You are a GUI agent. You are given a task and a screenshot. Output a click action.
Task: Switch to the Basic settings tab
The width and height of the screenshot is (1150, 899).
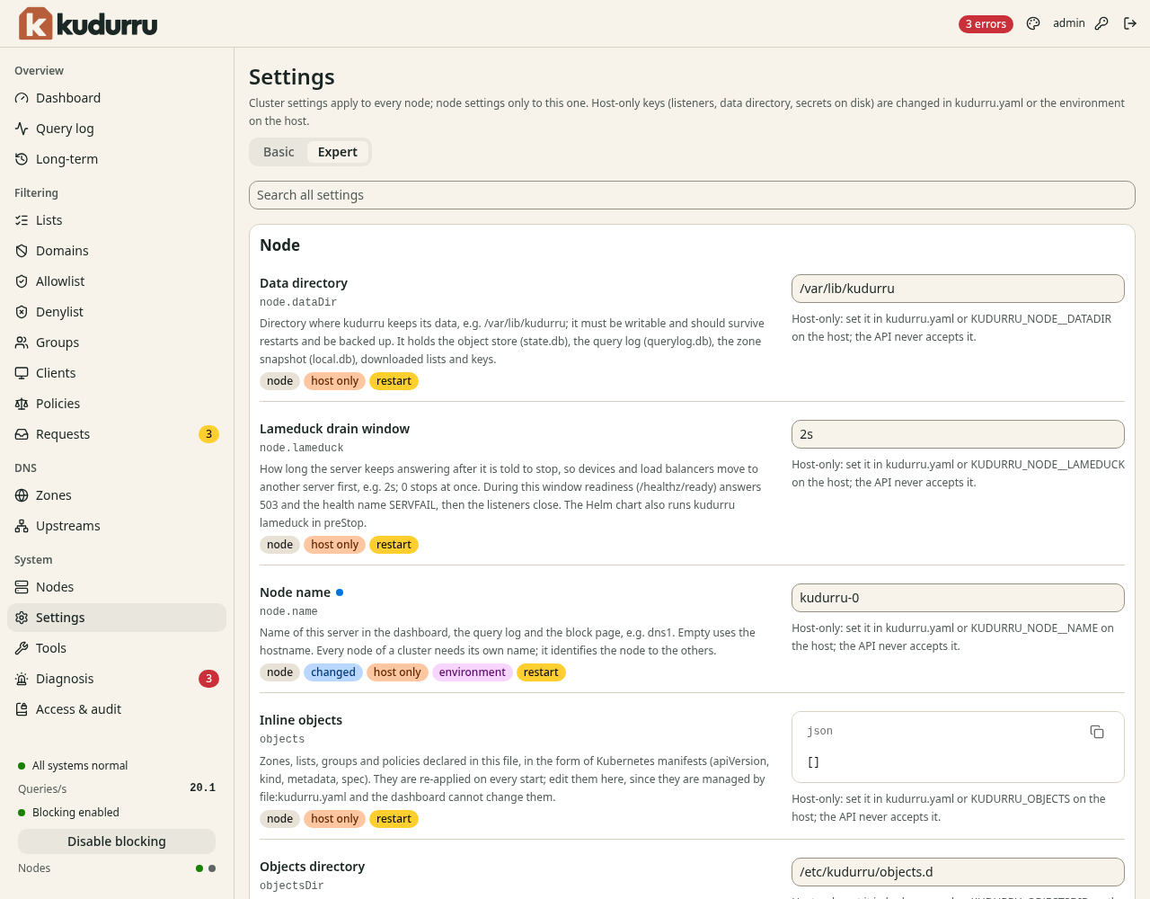pyautogui.click(x=279, y=152)
